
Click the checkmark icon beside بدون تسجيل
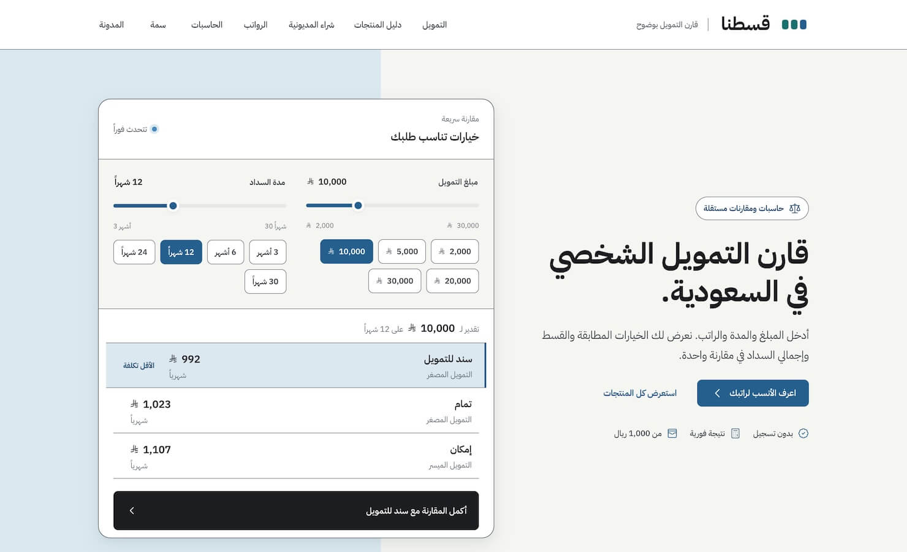[x=803, y=434]
